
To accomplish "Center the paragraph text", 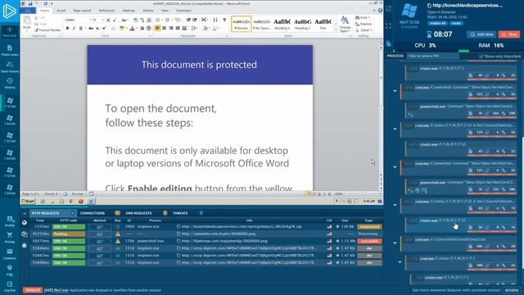I will [164, 29].
